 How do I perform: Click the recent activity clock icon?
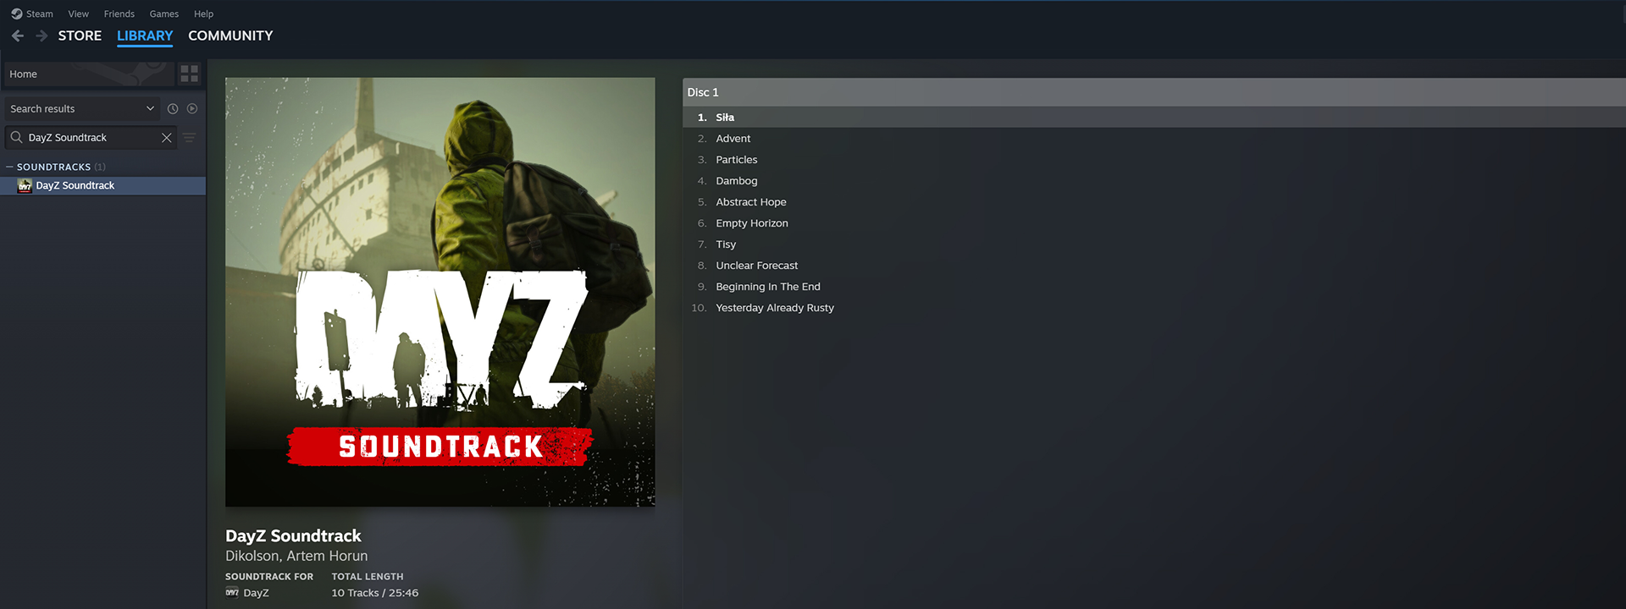pyautogui.click(x=173, y=108)
